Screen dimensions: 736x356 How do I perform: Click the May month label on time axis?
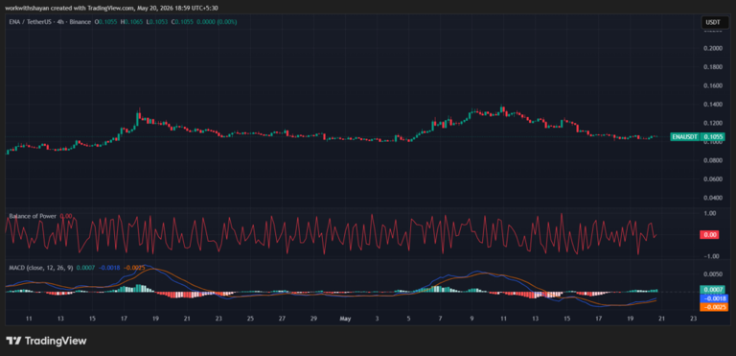[345, 319]
